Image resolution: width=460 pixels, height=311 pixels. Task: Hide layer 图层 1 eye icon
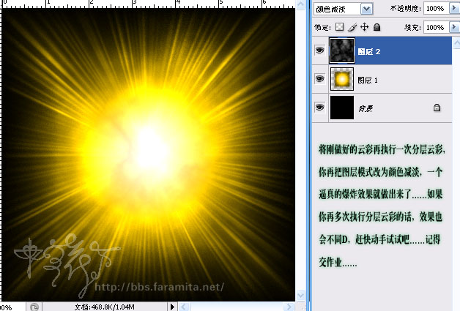pyautogui.click(x=320, y=79)
